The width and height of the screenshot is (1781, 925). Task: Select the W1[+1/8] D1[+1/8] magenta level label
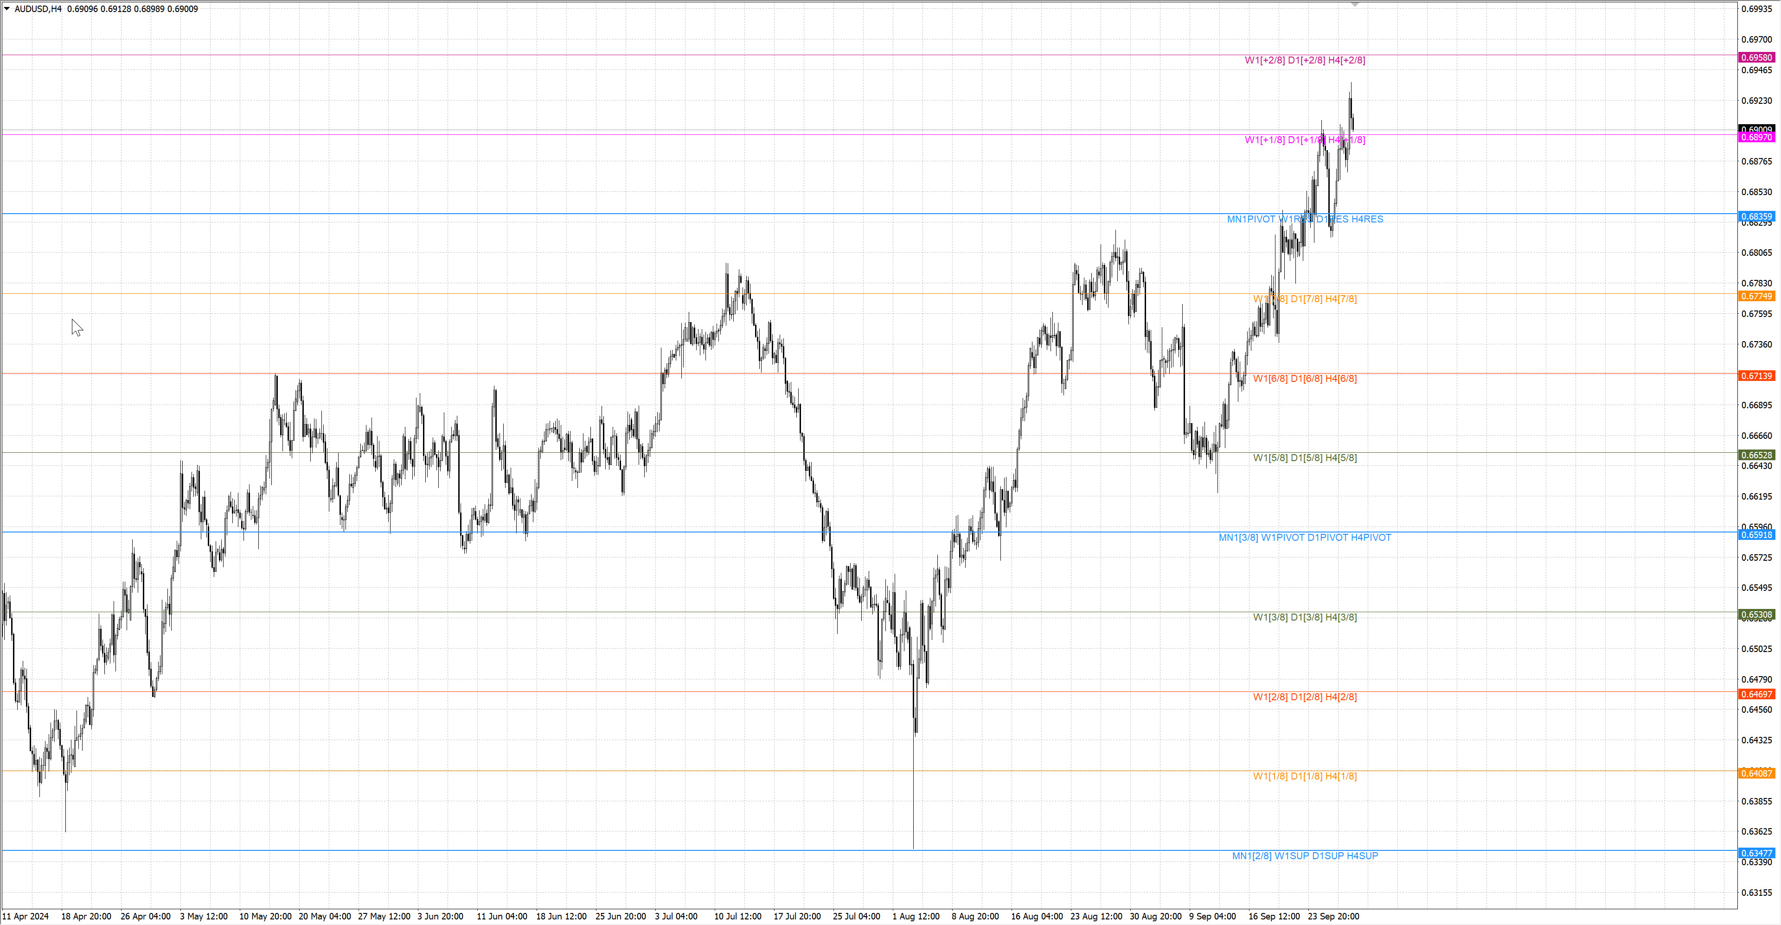[x=1305, y=140]
